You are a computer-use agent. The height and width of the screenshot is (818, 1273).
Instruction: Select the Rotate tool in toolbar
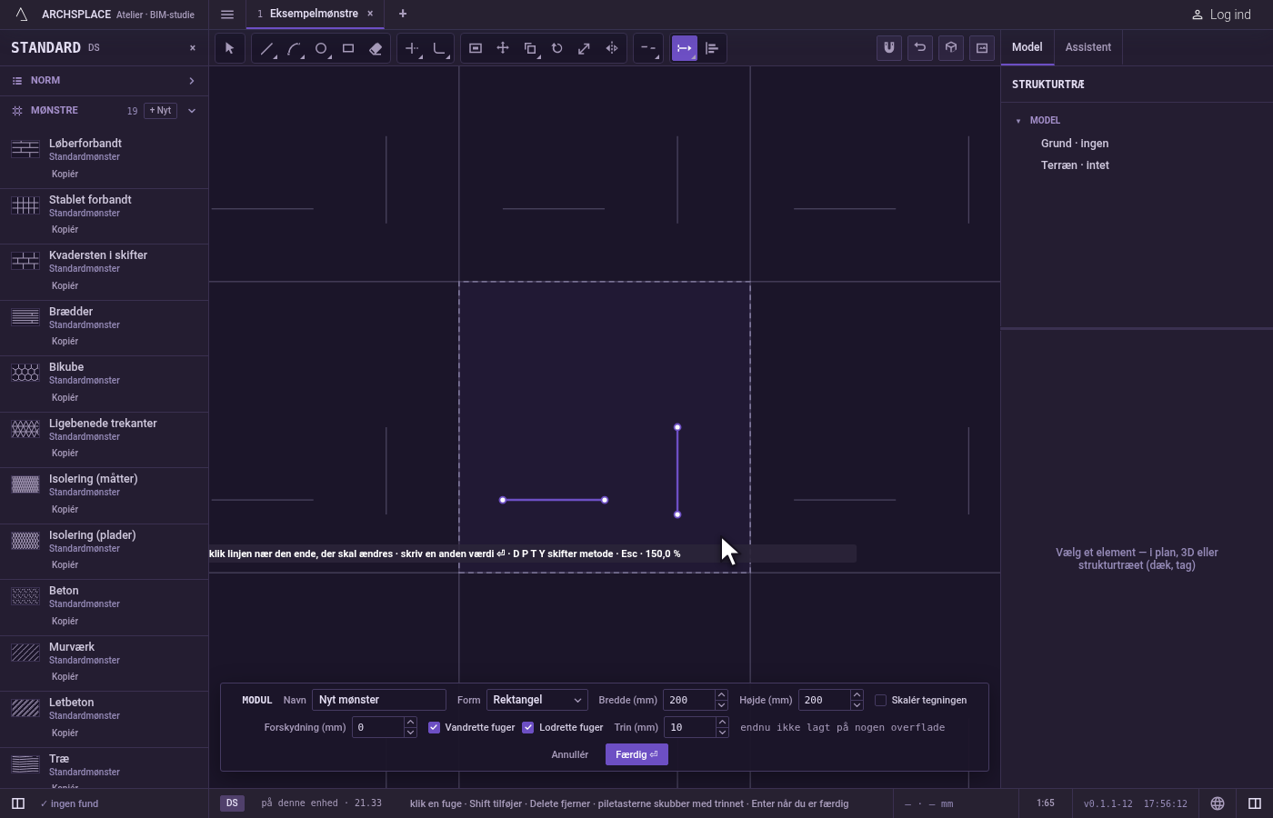557,48
